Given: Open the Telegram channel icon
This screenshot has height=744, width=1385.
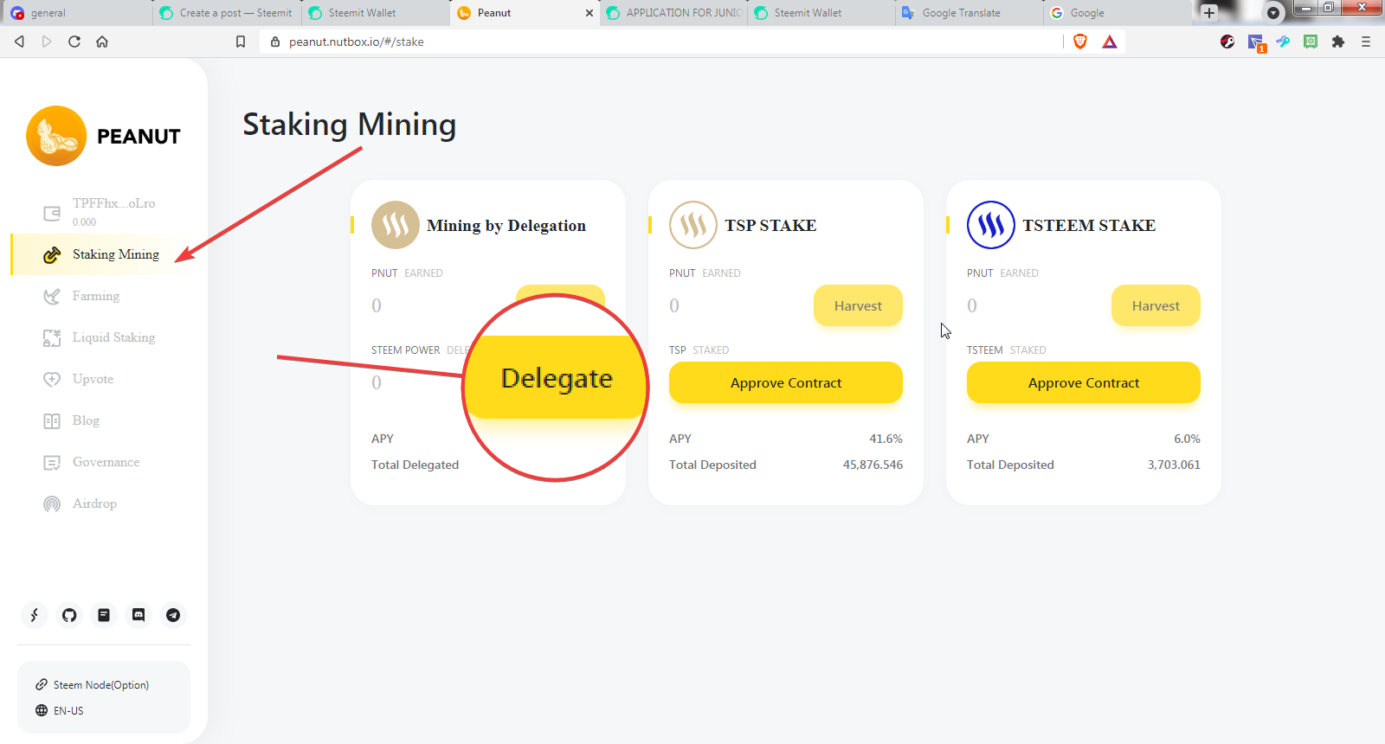Looking at the screenshot, I should [173, 615].
